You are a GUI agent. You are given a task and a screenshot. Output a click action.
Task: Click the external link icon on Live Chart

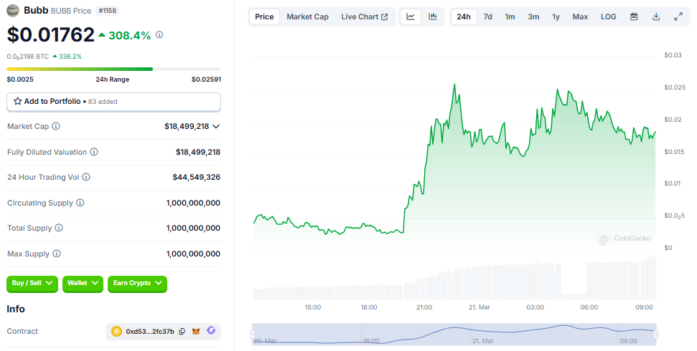(385, 17)
